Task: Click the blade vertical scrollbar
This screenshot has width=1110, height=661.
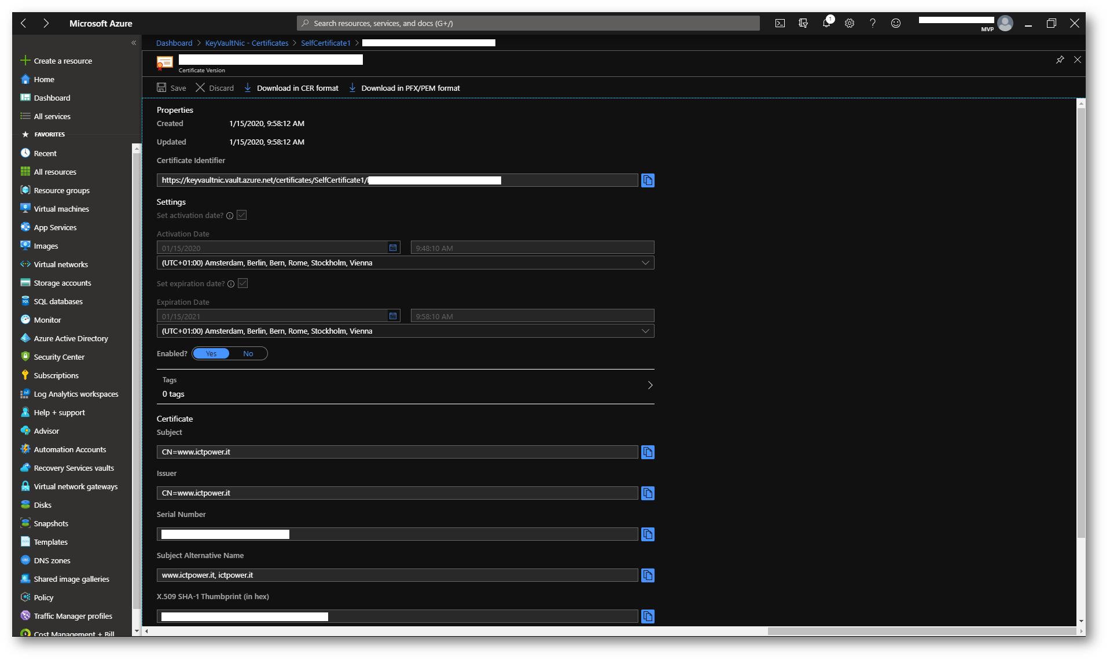Action: click(1080, 322)
